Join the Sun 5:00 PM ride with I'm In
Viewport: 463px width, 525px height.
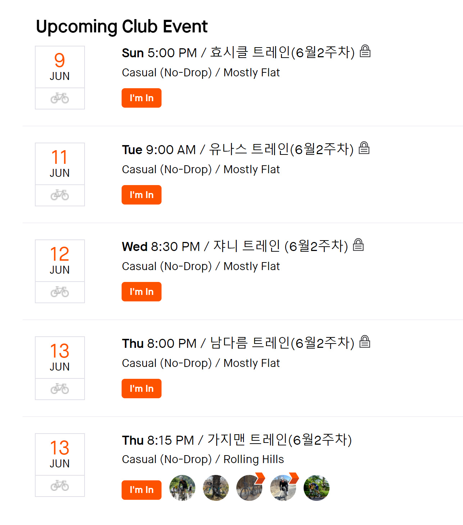[x=141, y=98]
